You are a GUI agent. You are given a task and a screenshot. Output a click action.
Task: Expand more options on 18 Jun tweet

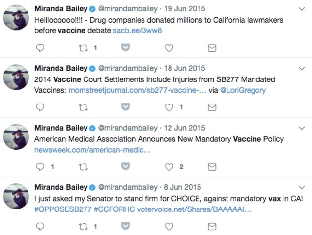302,69
